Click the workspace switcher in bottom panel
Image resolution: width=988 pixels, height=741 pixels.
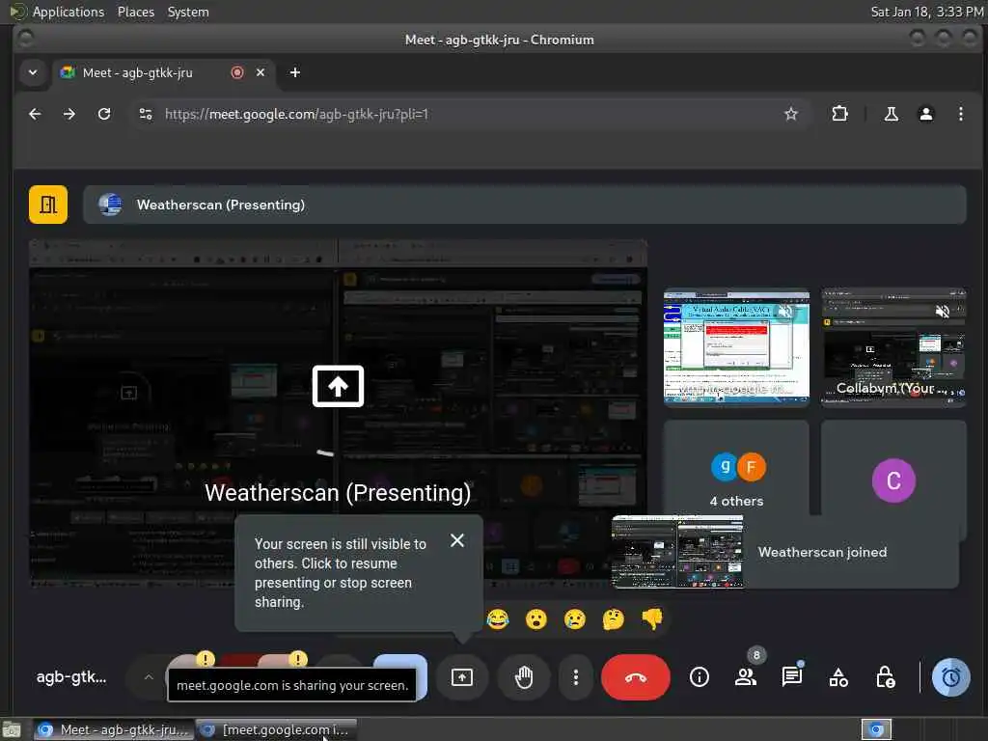tap(876, 729)
